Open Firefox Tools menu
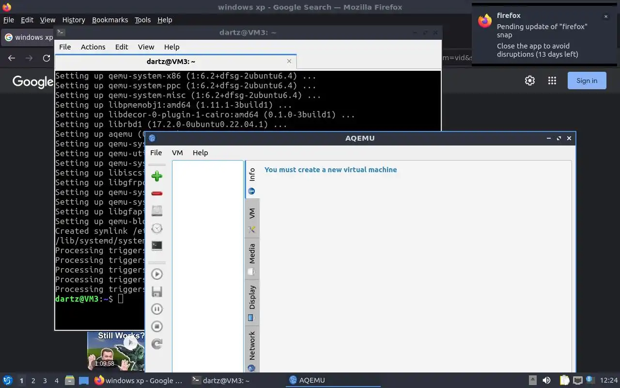 (142, 20)
